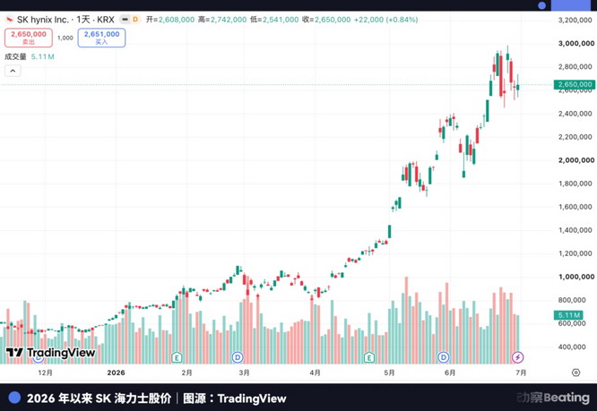Screen dimensions: 597x411
Task: Click the low value 低=2,541,000
Action: click(274, 20)
